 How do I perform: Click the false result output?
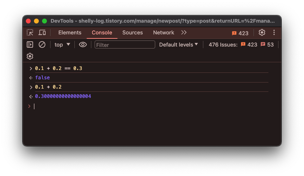(42, 78)
